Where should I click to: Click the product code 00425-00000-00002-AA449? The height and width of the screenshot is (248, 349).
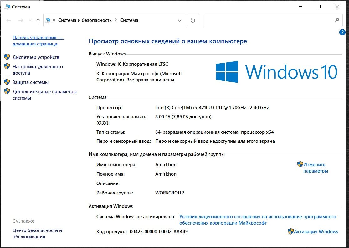pos(159,231)
